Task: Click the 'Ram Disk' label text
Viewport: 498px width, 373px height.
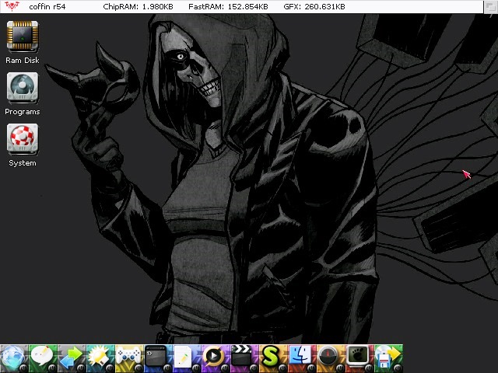Action: [23, 61]
